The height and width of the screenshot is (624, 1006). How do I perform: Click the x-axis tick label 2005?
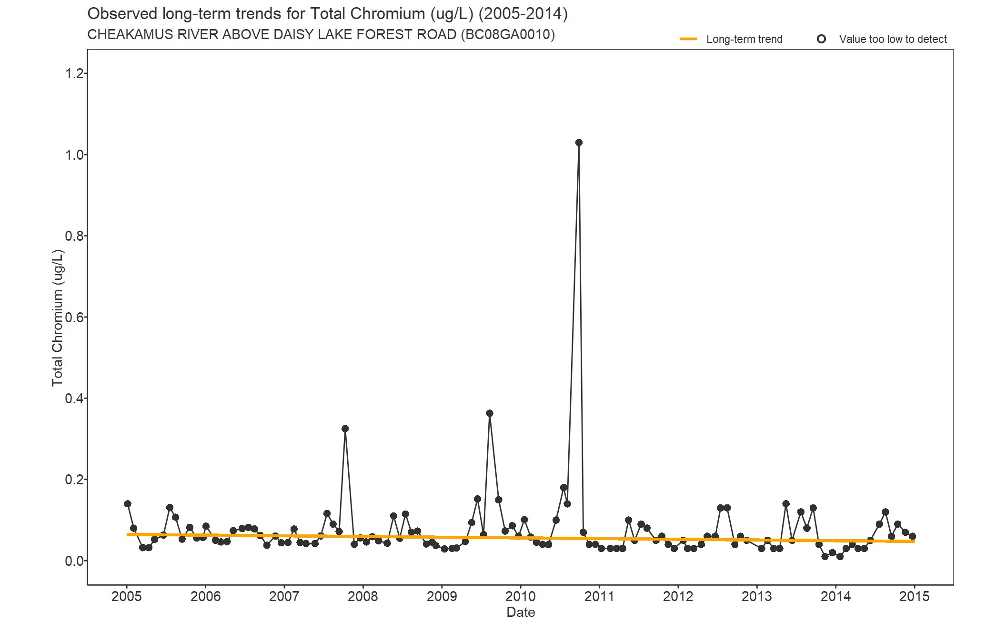point(127,596)
